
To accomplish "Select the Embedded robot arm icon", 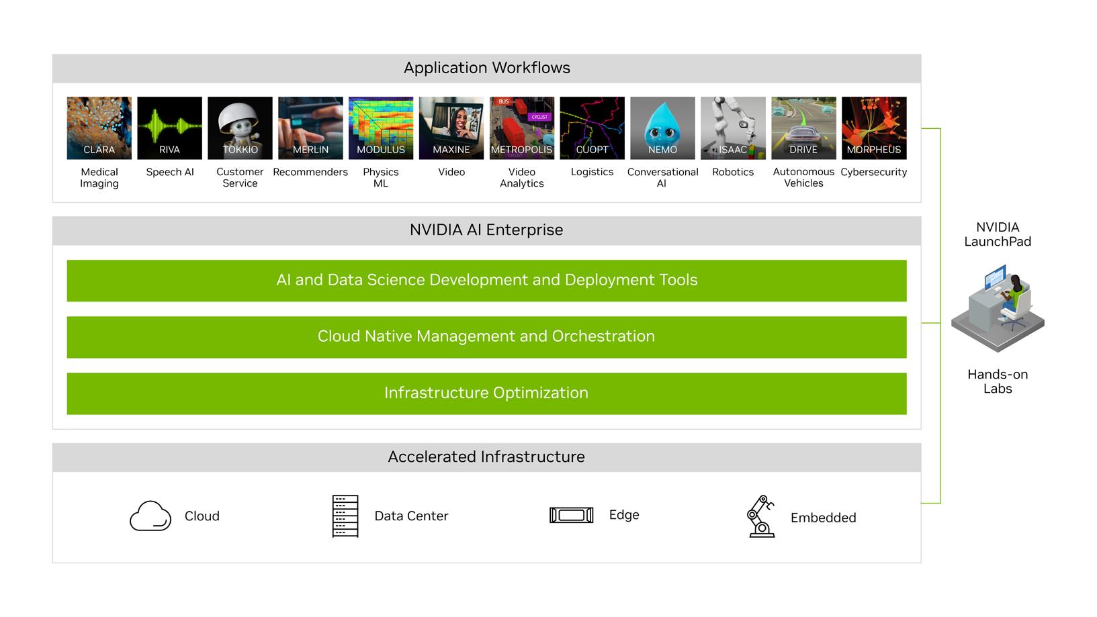I will click(x=761, y=516).
